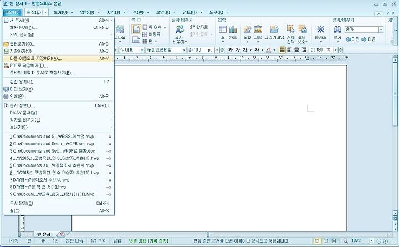399x247 pixels.
Task: Click 이전 previous search button
Action: pyautogui.click(x=352, y=39)
